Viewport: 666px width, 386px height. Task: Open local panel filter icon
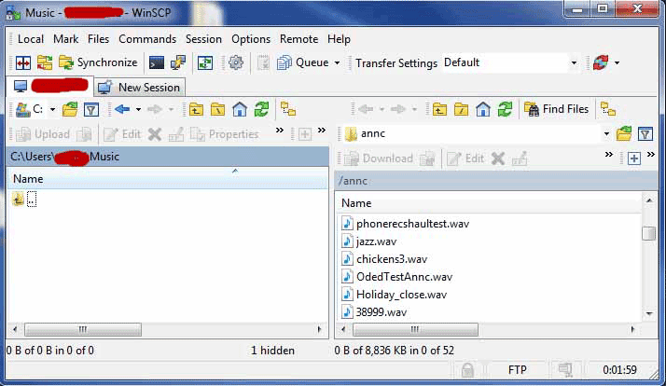91,109
